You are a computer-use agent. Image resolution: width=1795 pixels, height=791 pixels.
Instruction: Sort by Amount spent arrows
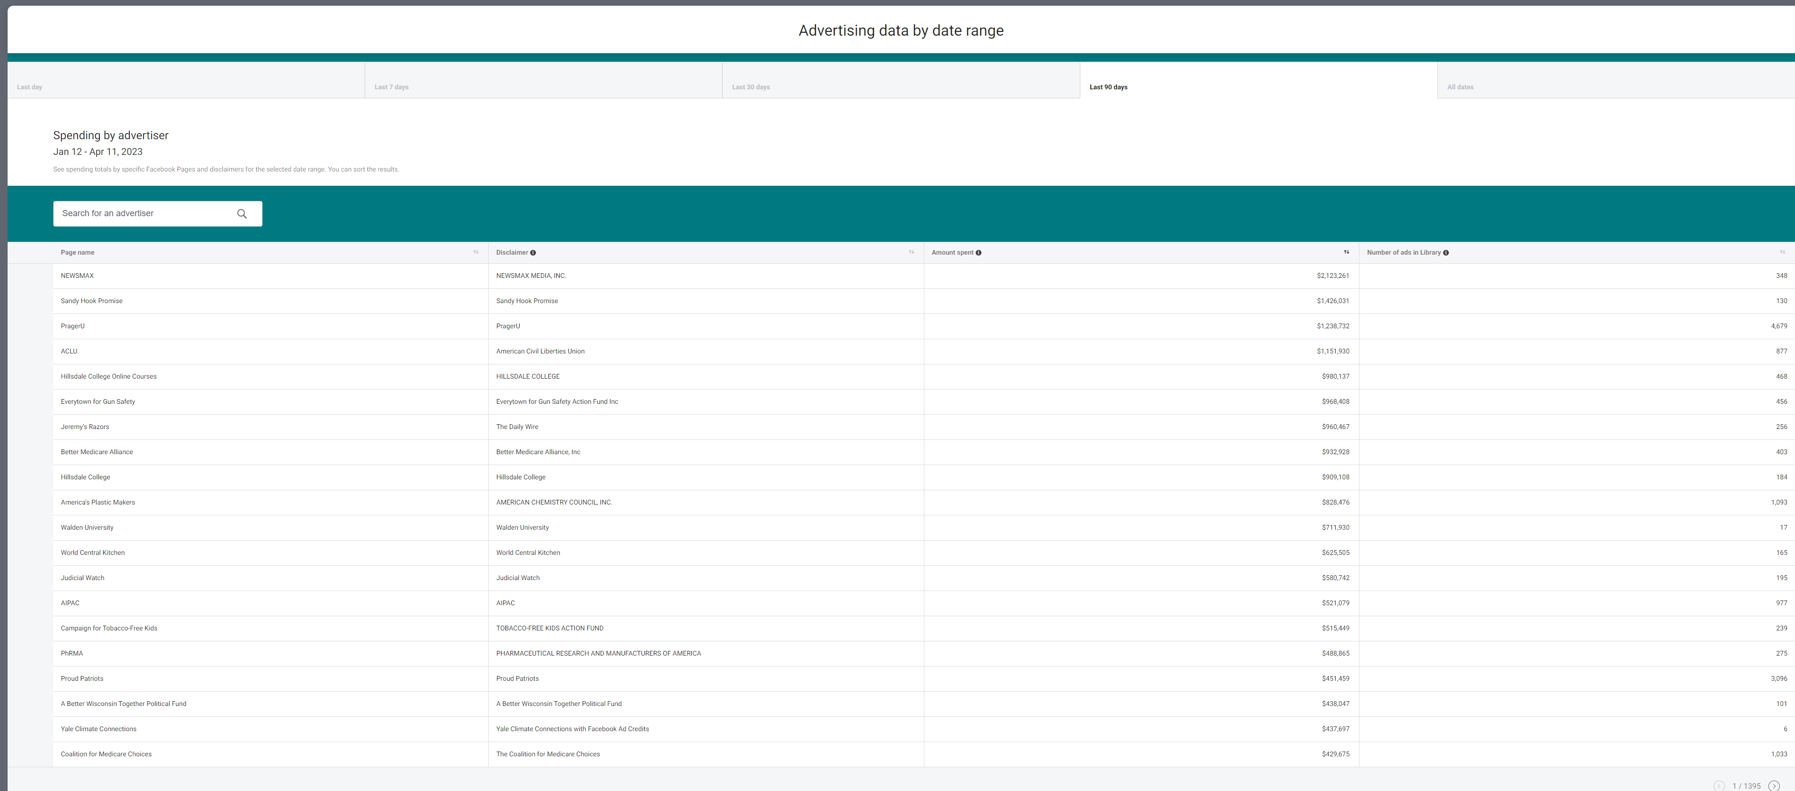1346,252
